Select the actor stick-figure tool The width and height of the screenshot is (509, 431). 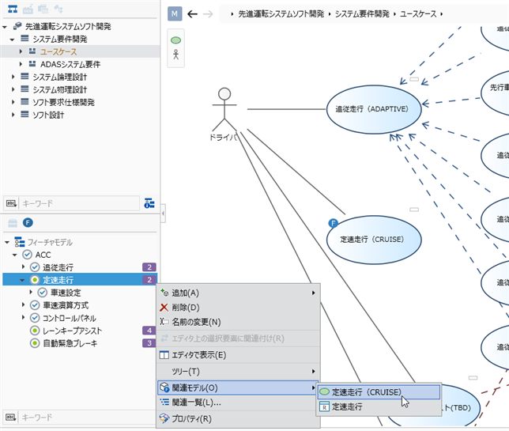pos(176,55)
